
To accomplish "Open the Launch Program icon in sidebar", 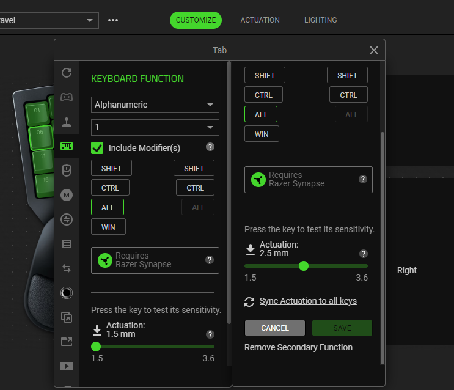I will coord(67,317).
